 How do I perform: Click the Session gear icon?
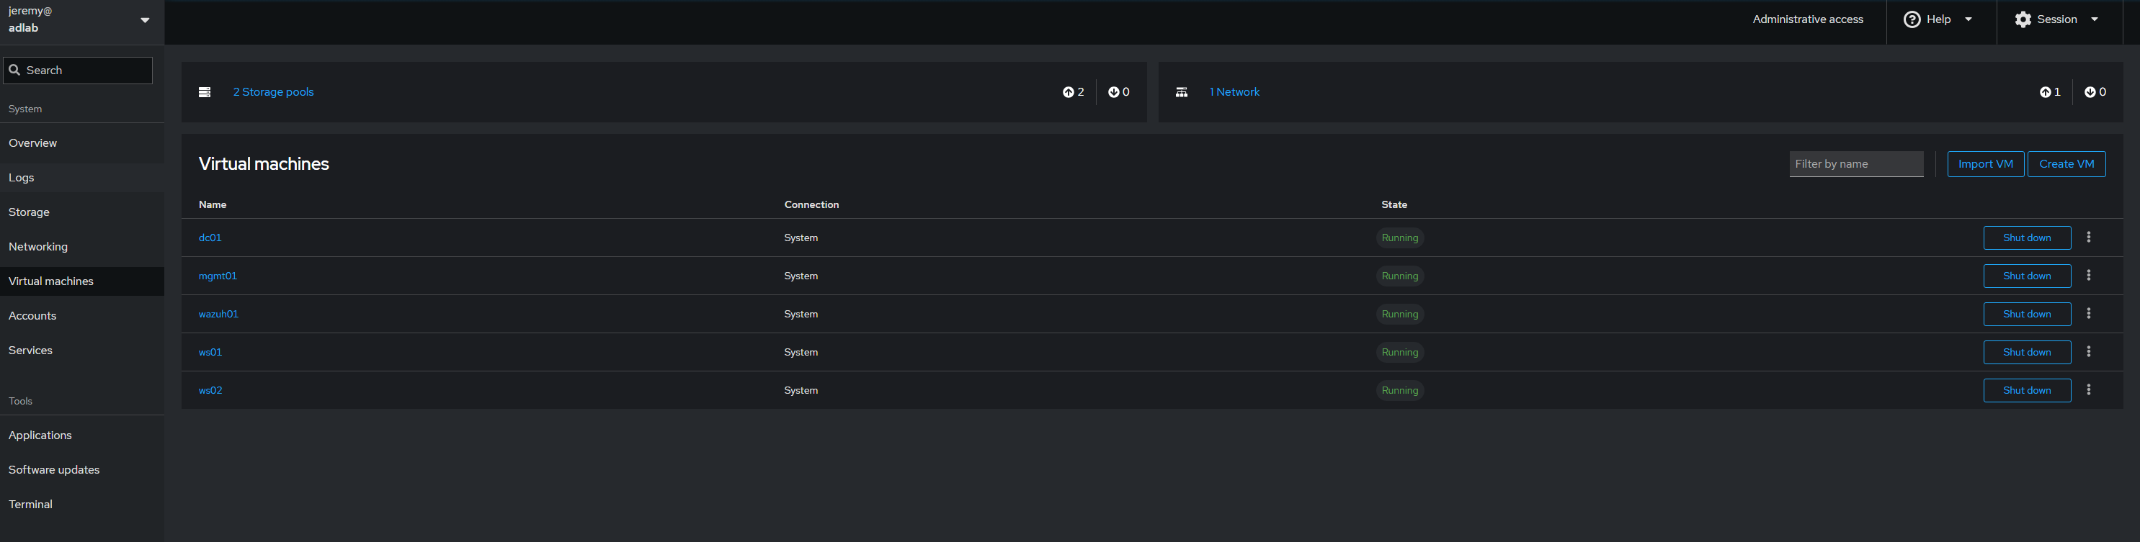tap(2023, 19)
